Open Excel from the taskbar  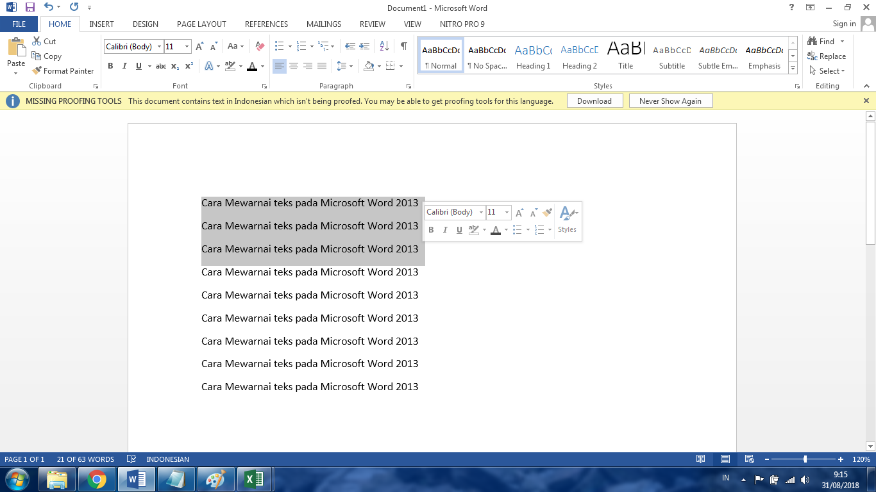(255, 479)
